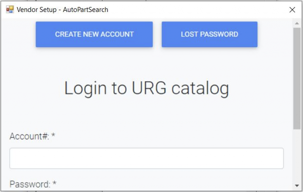Click the asterisk beside Password label
The height and width of the screenshot is (192, 303).
(x=54, y=183)
